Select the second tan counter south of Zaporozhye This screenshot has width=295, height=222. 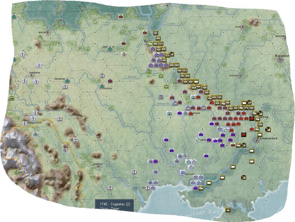click(x=252, y=161)
